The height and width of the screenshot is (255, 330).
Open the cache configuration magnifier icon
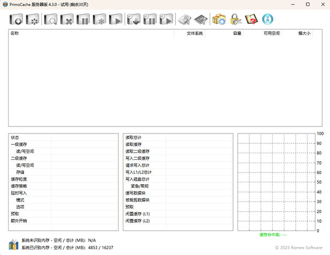[x=51, y=19]
